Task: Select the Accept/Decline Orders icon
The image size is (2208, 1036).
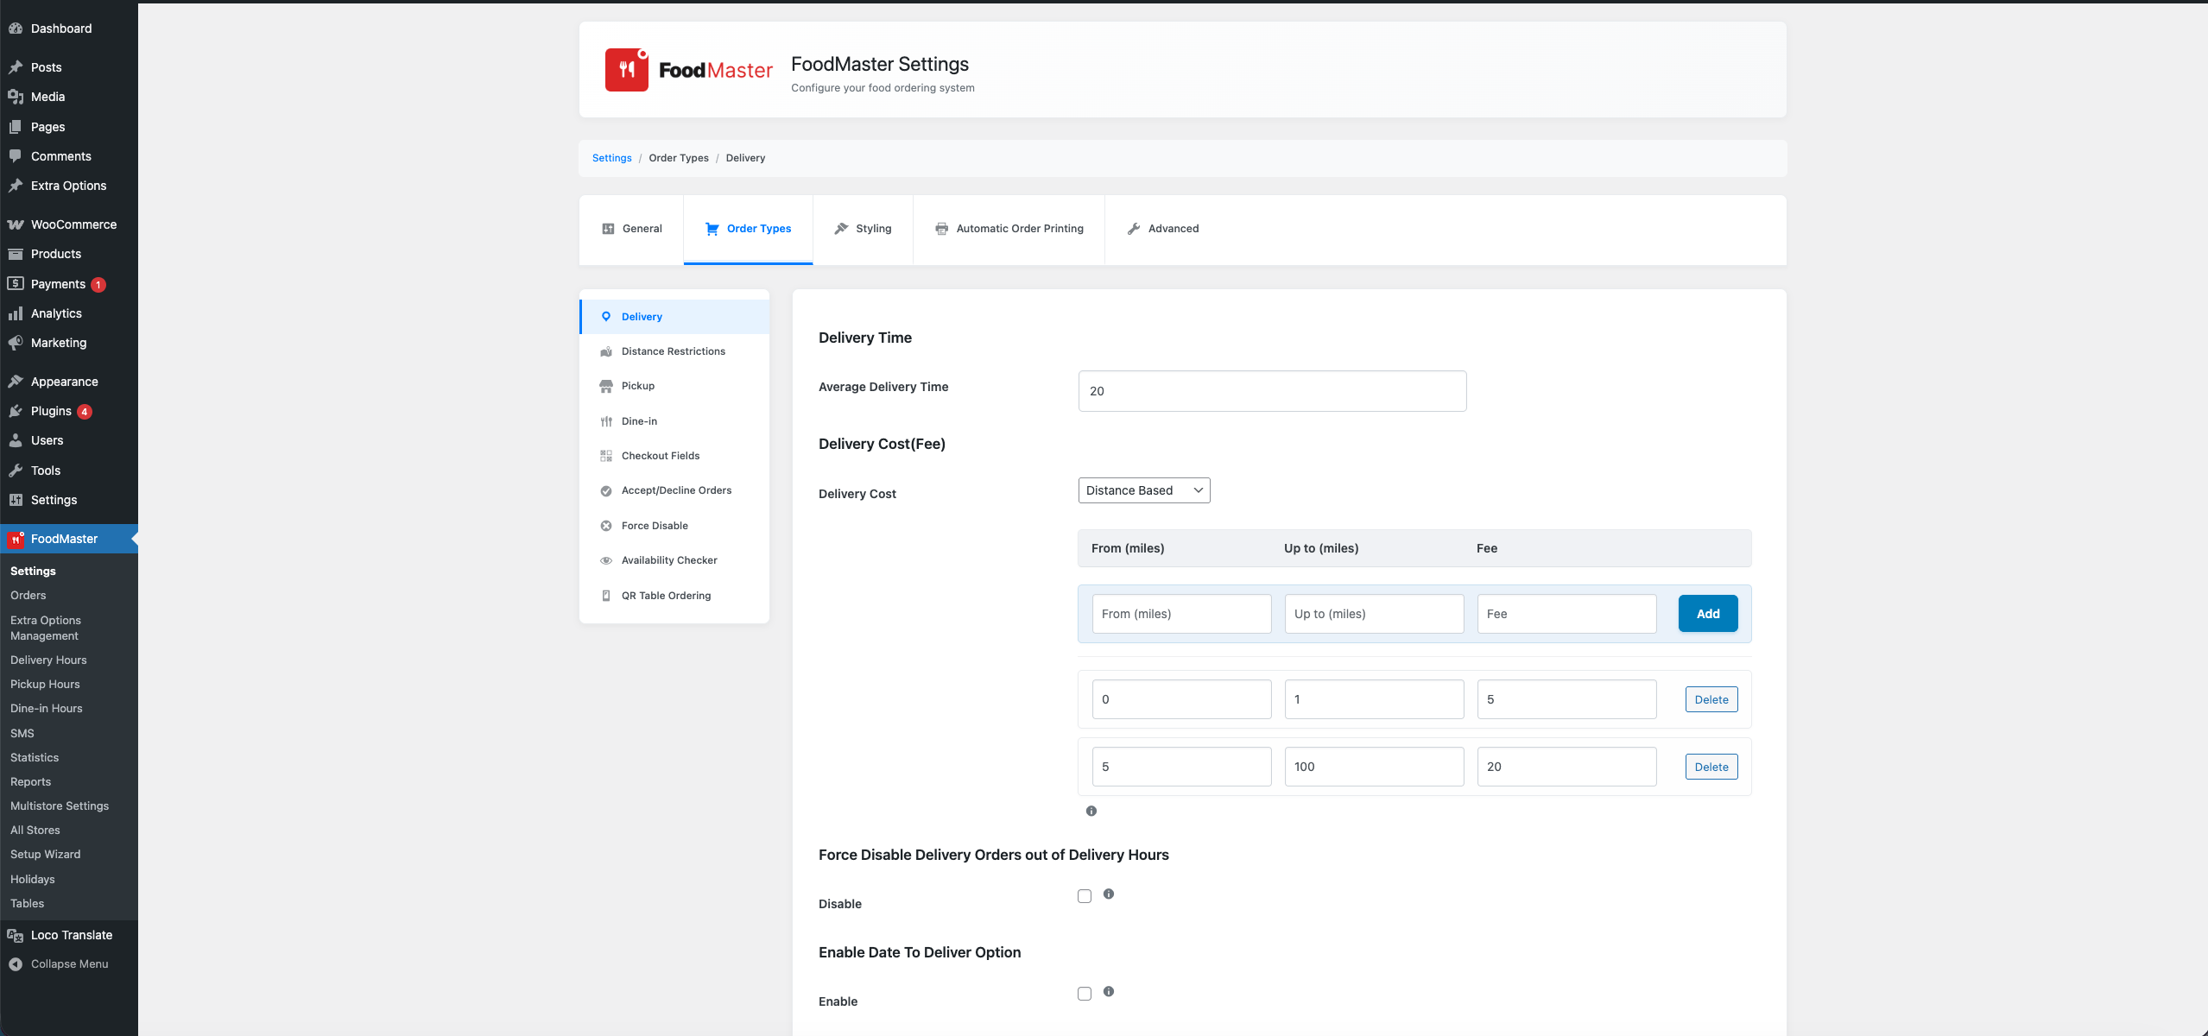Action: click(x=607, y=490)
